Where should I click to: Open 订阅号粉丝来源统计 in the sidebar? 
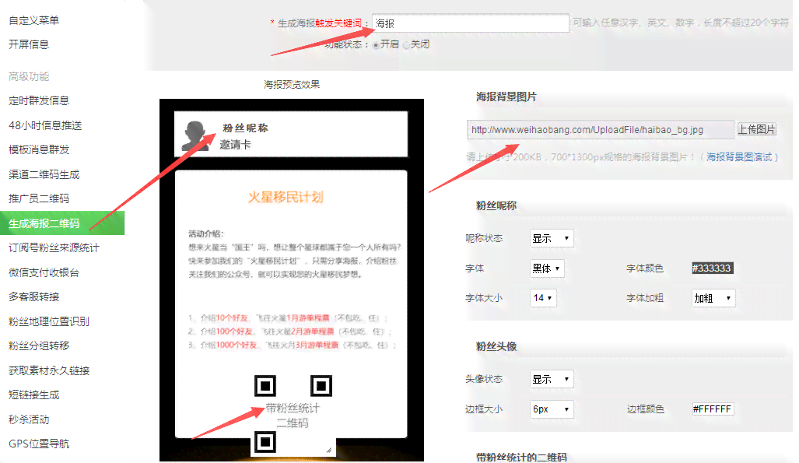54,247
